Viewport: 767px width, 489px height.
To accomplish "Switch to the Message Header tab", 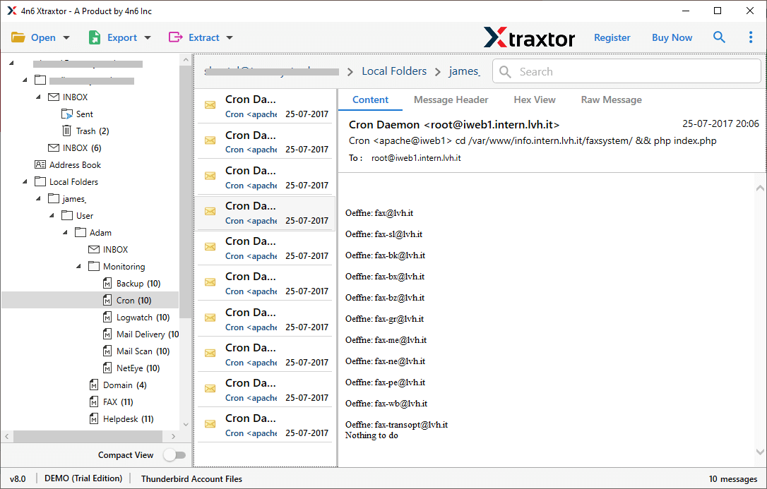I will pyautogui.click(x=451, y=99).
